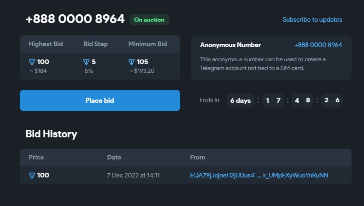Click the TON icon beside Highest Bid 100
This screenshot has width=364, height=206.
click(x=32, y=62)
